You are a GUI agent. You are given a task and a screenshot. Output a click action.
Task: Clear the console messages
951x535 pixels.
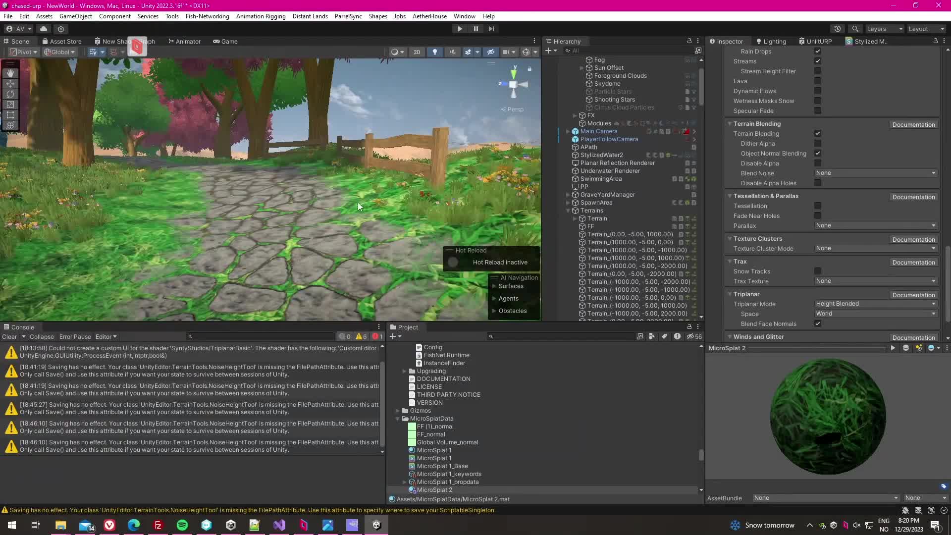point(9,337)
